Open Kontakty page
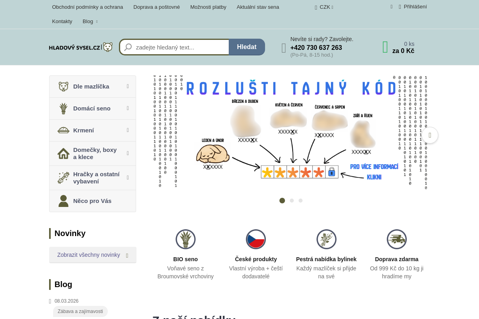479x319 pixels. pyautogui.click(x=62, y=22)
